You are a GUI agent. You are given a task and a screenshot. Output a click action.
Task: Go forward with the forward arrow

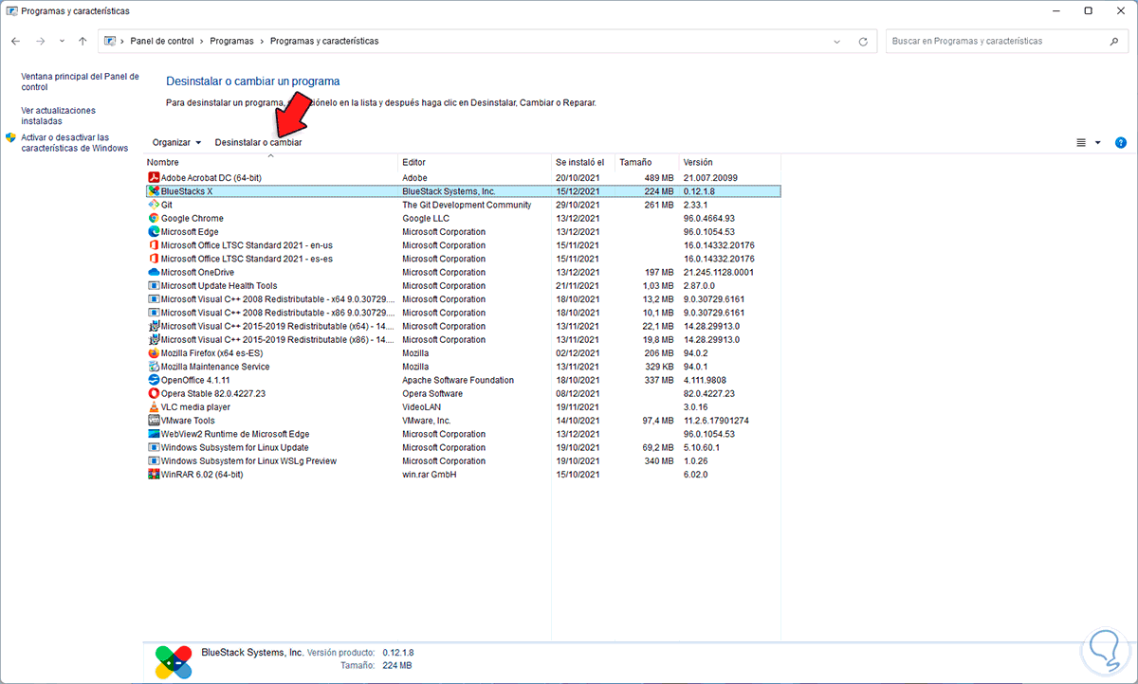(x=40, y=42)
